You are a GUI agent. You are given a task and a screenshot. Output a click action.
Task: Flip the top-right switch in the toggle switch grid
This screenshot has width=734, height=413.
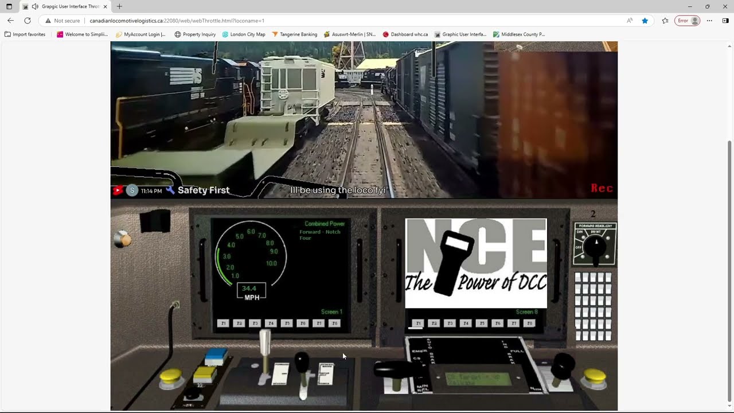coord(608,278)
